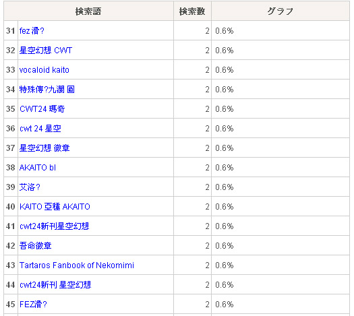Screen dimensions: 354x316
Task: Open the 'CWT24 瑪奇' link
Action: [42, 109]
